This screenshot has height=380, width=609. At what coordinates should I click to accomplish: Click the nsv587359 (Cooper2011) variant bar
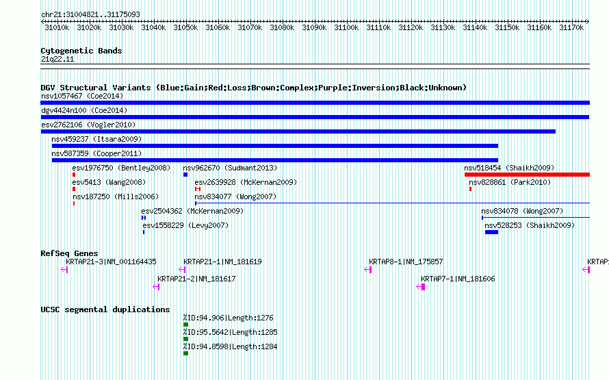pos(275,160)
